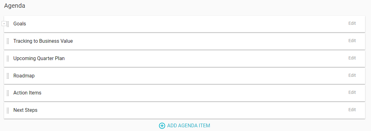Edit the Next Steps agenda item
Image resolution: width=371 pixels, height=131 pixels.
pyautogui.click(x=352, y=110)
